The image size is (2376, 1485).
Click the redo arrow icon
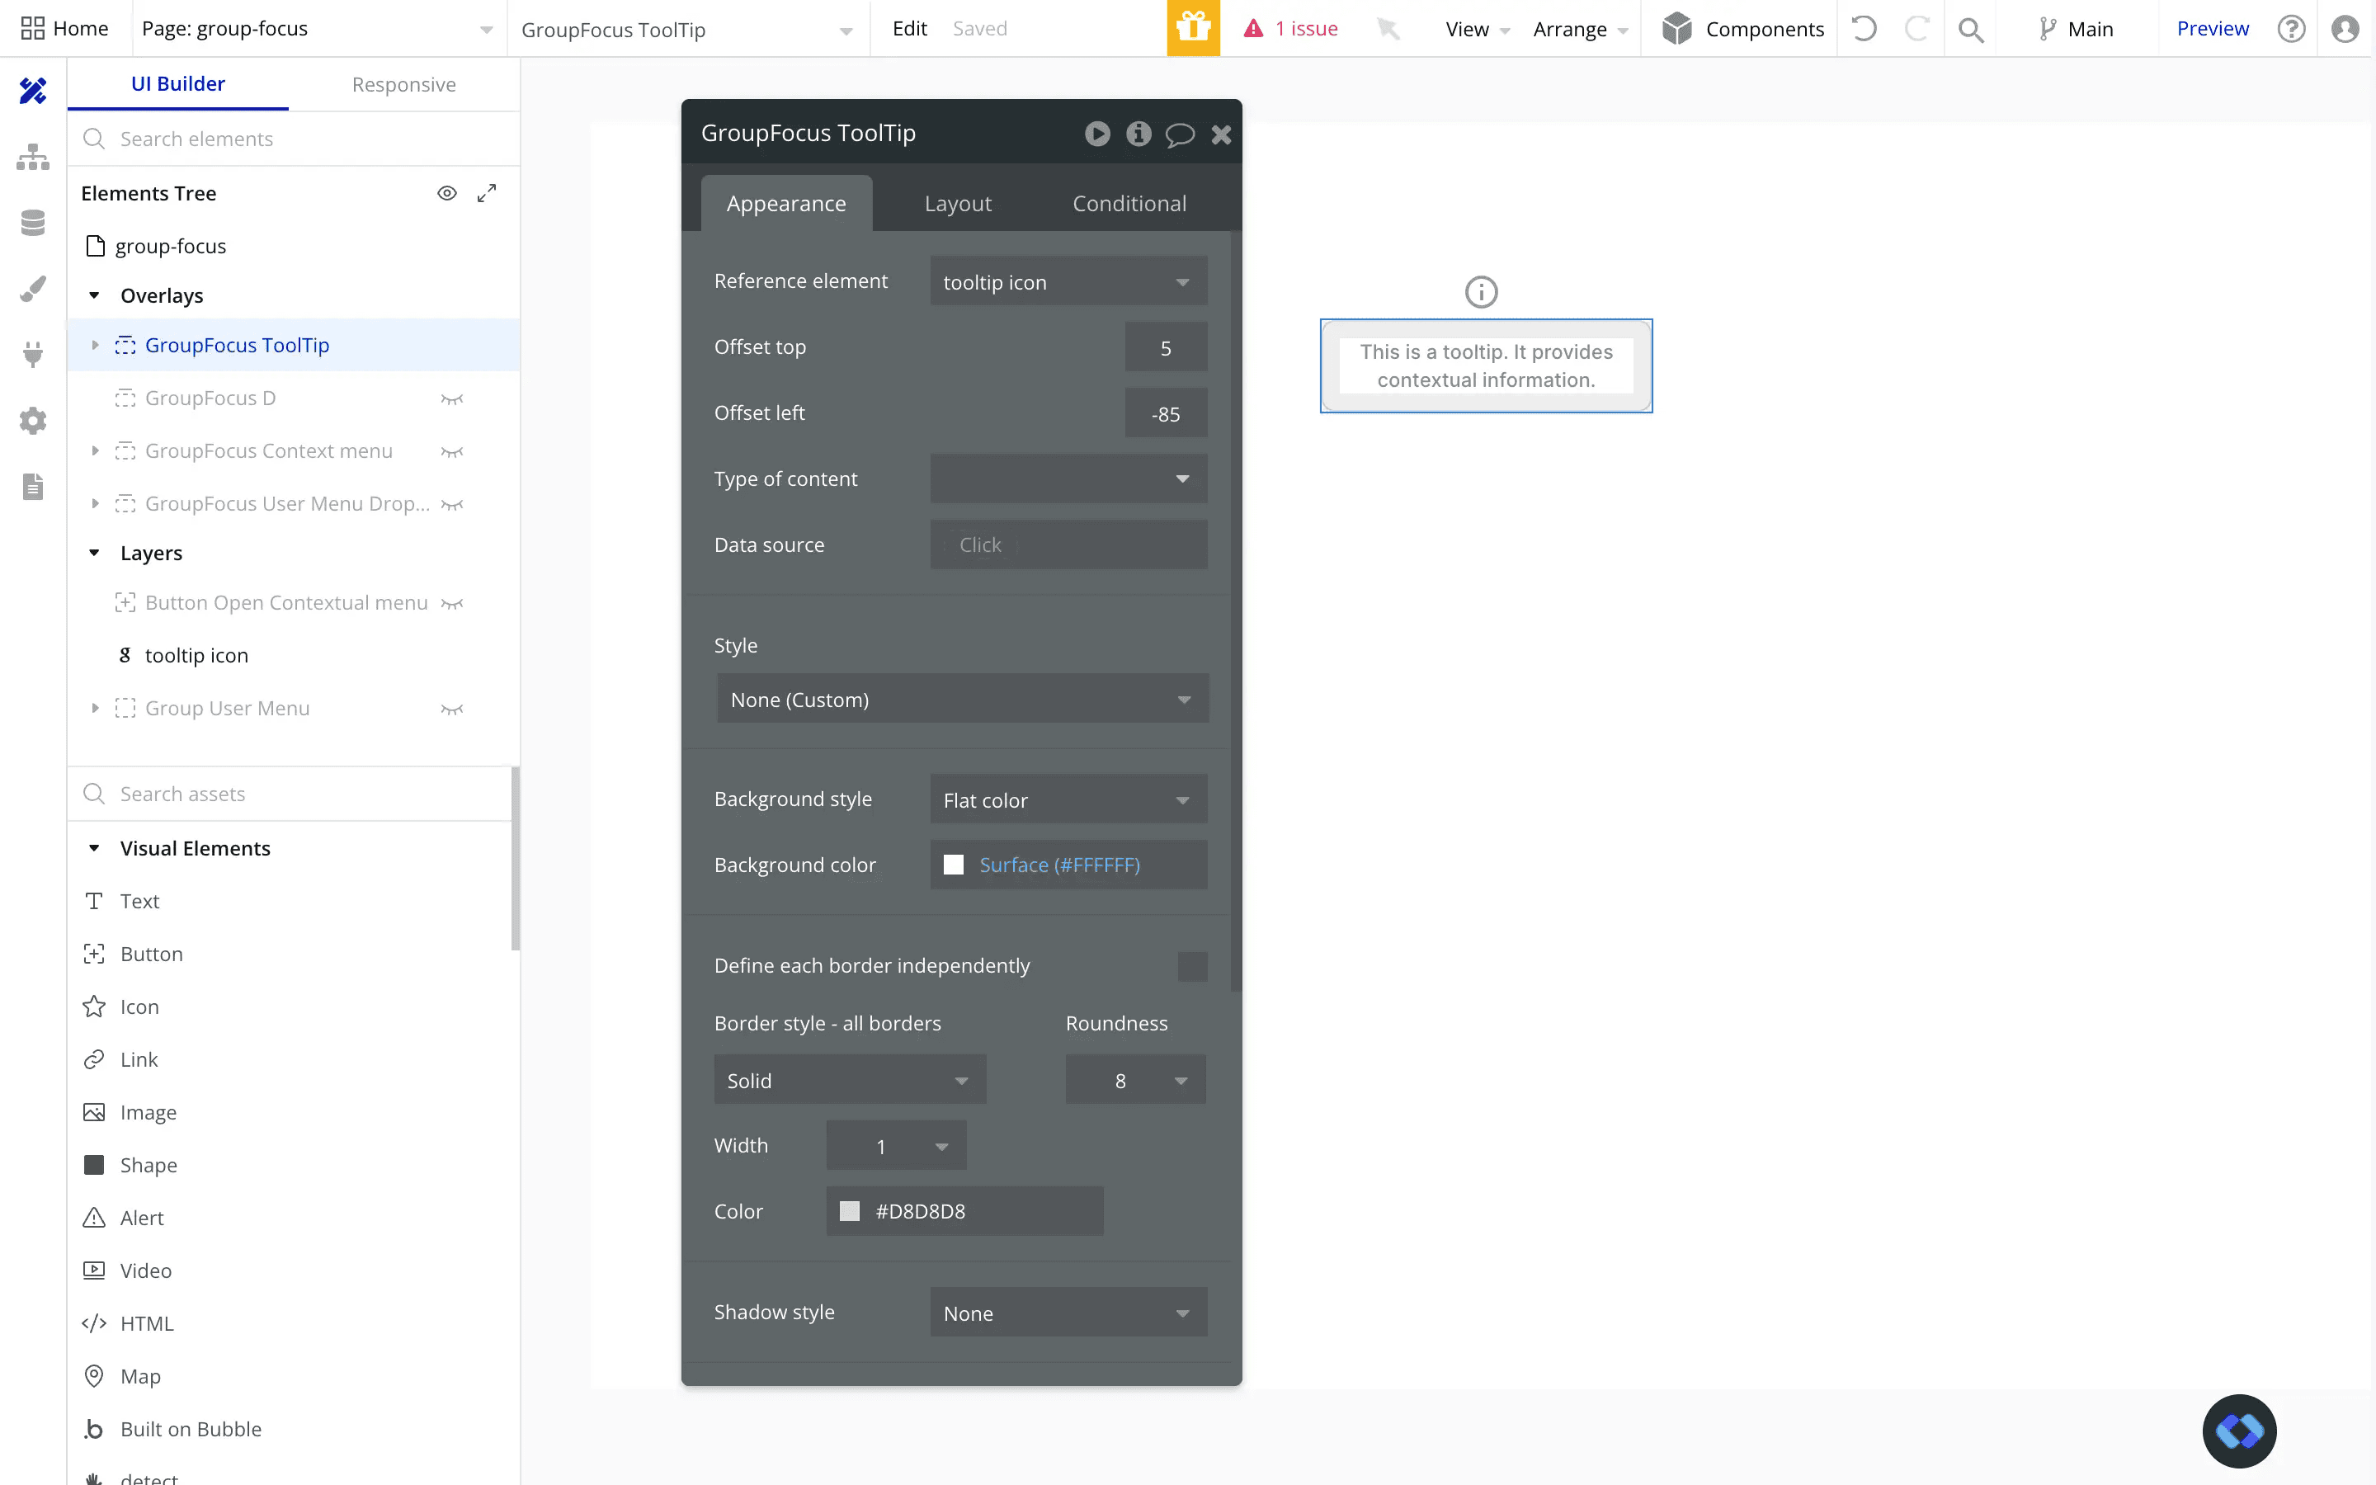point(1916,29)
